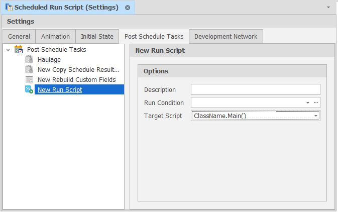Image resolution: width=338 pixels, height=212 pixels.
Task: Click the Scheduled Run Script document icon
Action: (9, 8)
